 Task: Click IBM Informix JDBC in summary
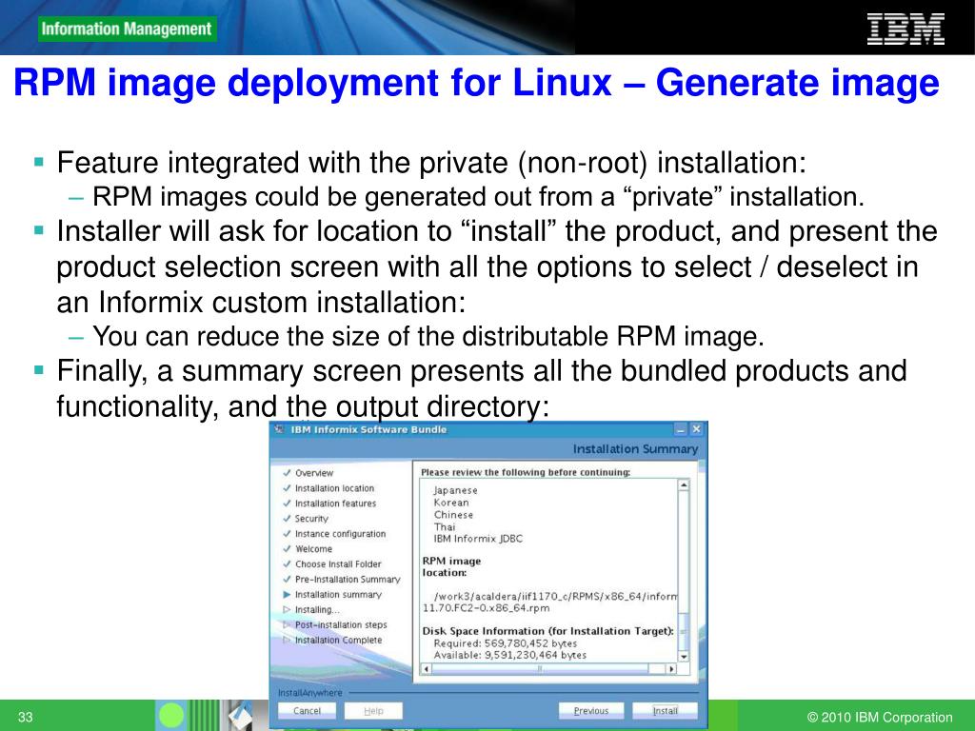tap(478, 539)
